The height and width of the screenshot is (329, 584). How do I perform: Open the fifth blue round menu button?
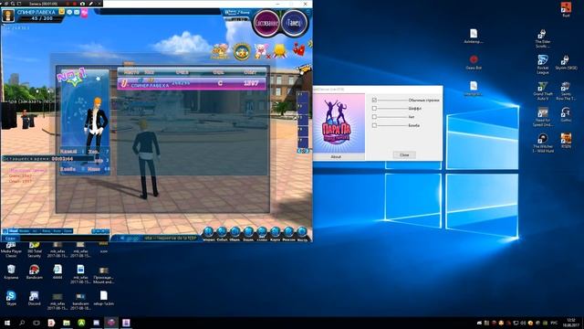262,232
